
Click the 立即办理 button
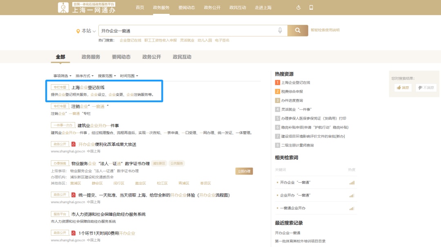coord(245,171)
